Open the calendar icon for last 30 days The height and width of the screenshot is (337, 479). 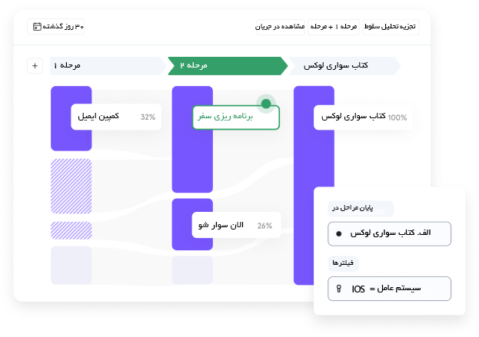coord(37,27)
